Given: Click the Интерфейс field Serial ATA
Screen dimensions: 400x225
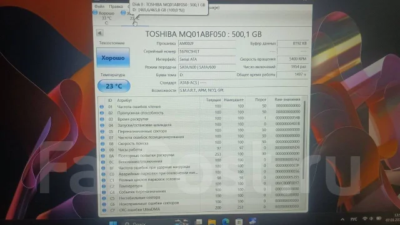Looking at the screenshot, I should [x=207, y=59].
